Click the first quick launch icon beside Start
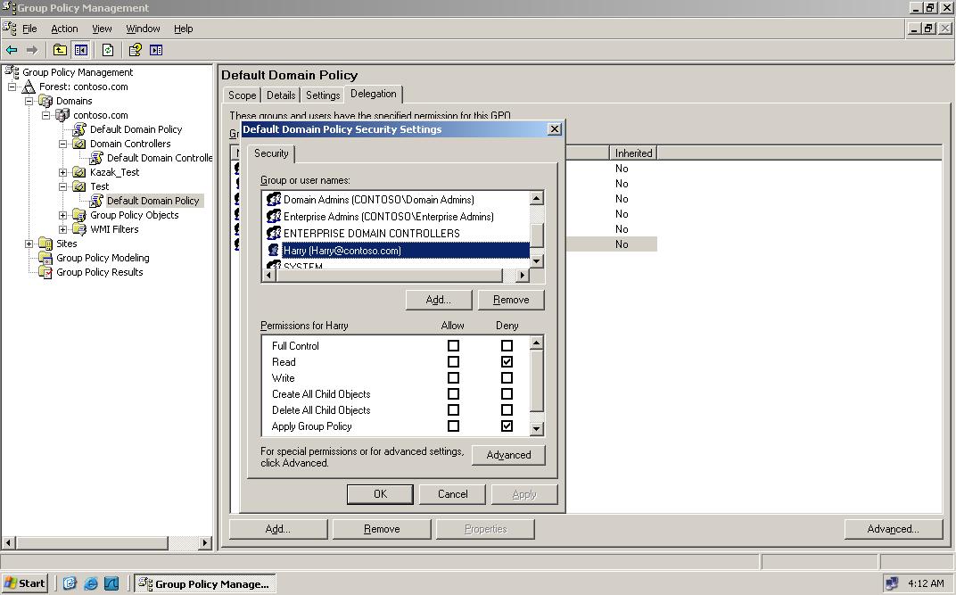The height and width of the screenshot is (595, 956). [x=70, y=583]
